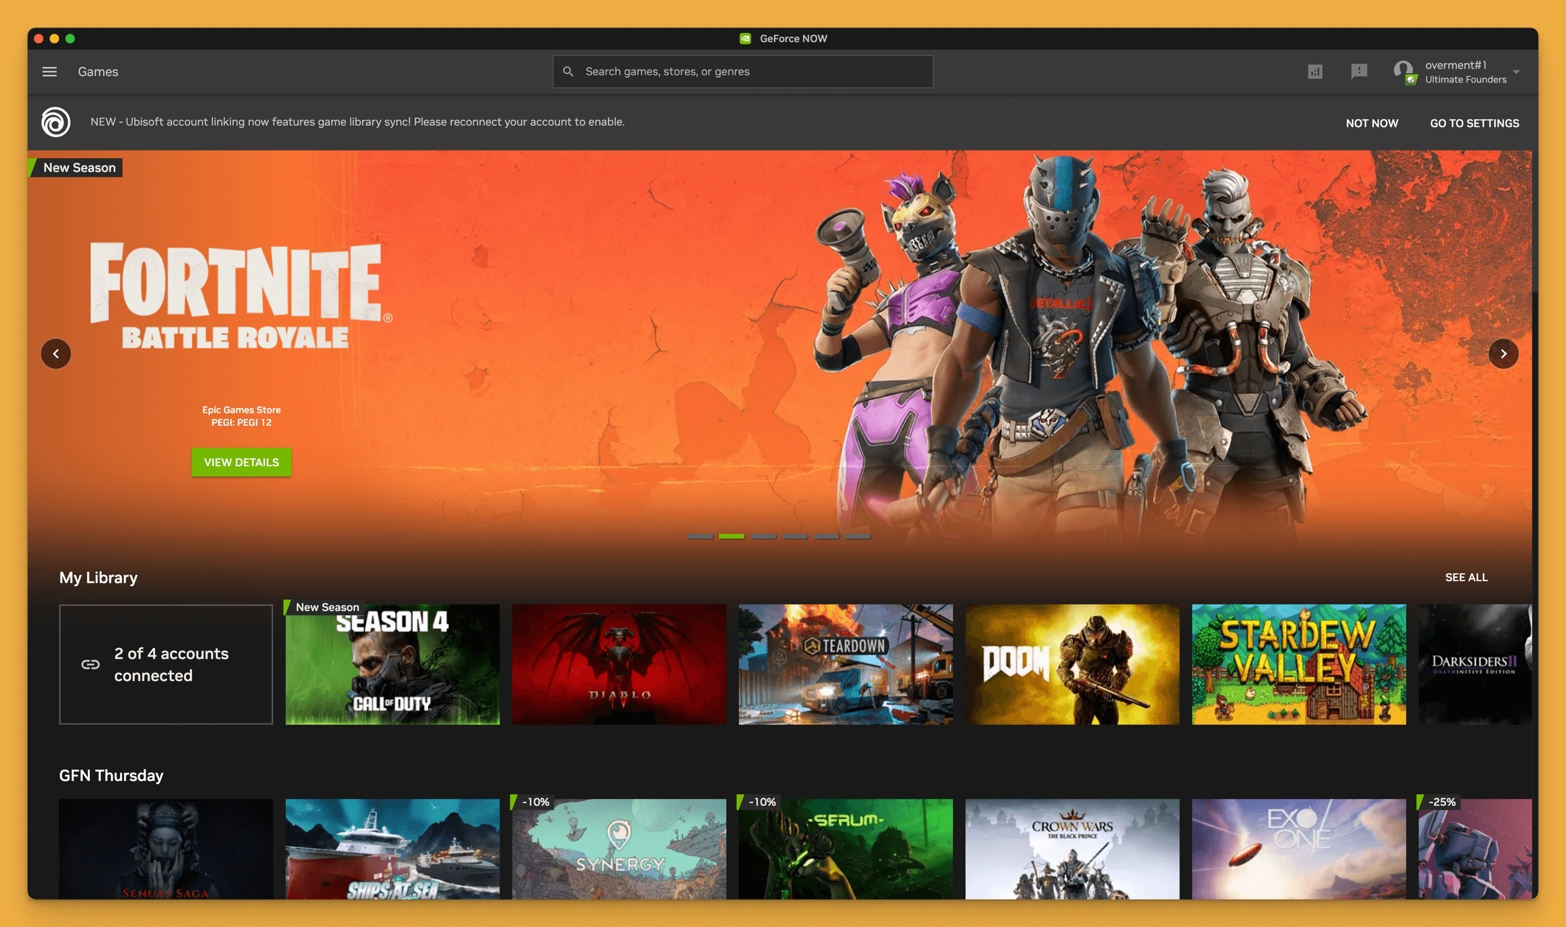The width and height of the screenshot is (1566, 927).
Task: Select the DOOM game thumbnail
Action: pyautogui.click(x=1072, y=664)
